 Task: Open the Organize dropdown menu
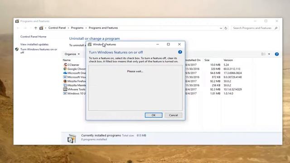coord(72,54)
